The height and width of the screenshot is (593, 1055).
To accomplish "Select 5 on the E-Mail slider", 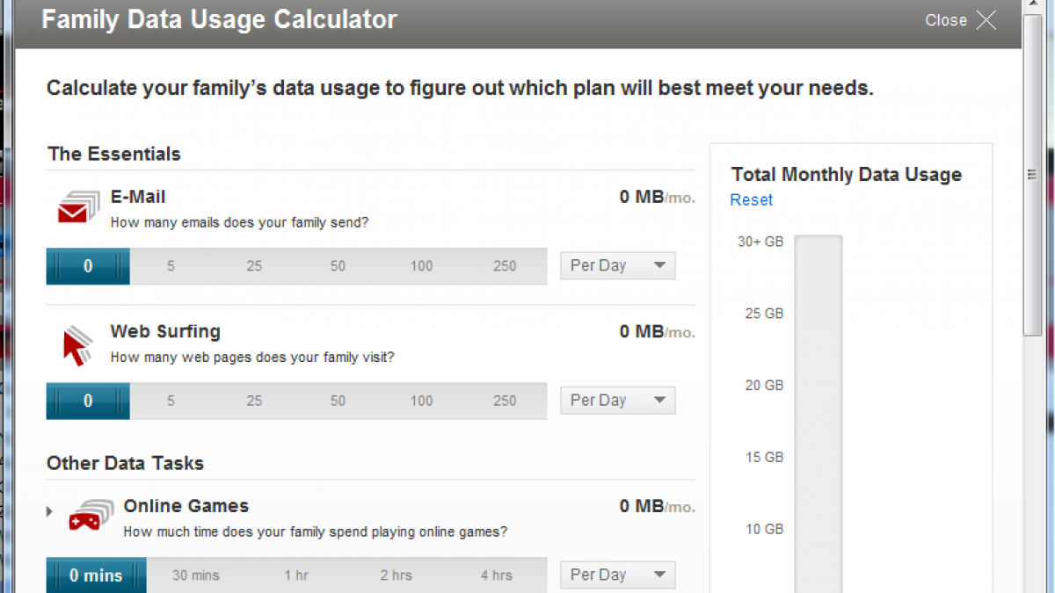I will 171,266.
